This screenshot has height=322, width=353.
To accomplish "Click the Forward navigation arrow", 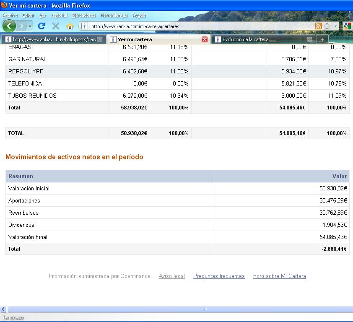I will [21, 26].
